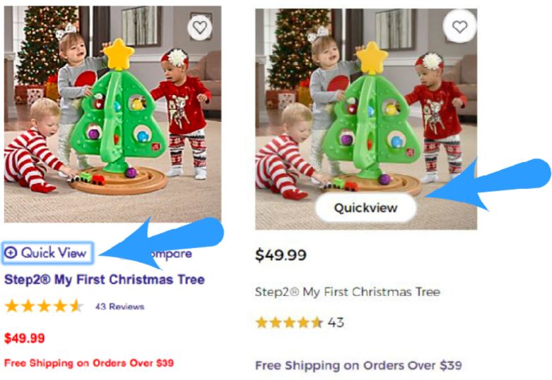Click the review count 43 beside the stars

point(336,322)
